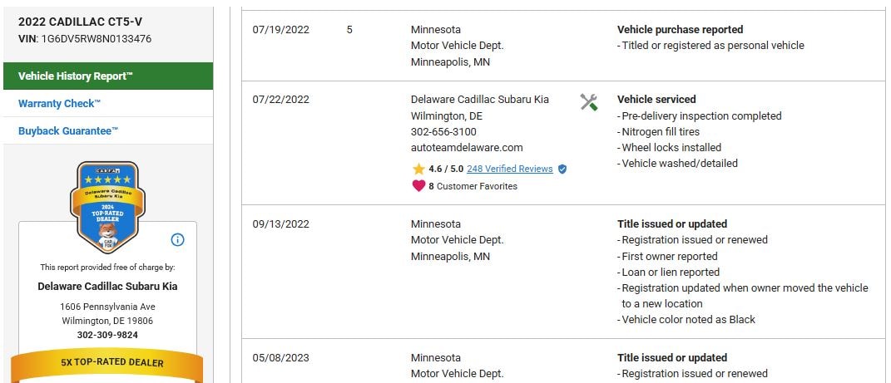The width and height of the screenshot is (891, 383).
Task: Click dealer phone number 302-656-3100
Action: 443,132
